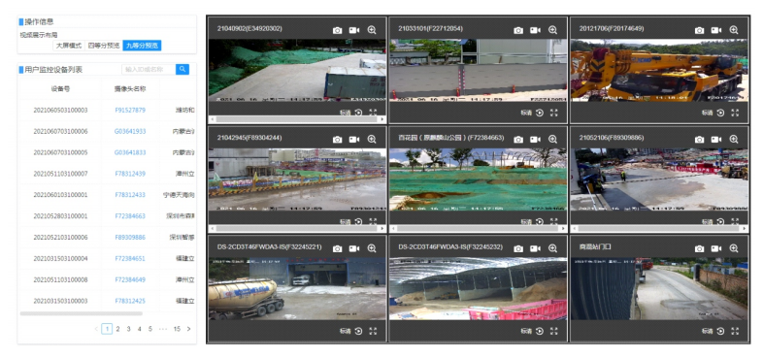Open camera link F91527879
Image resolution: width=763 pixels, height=358 pixels.
[x=130, y=111]
